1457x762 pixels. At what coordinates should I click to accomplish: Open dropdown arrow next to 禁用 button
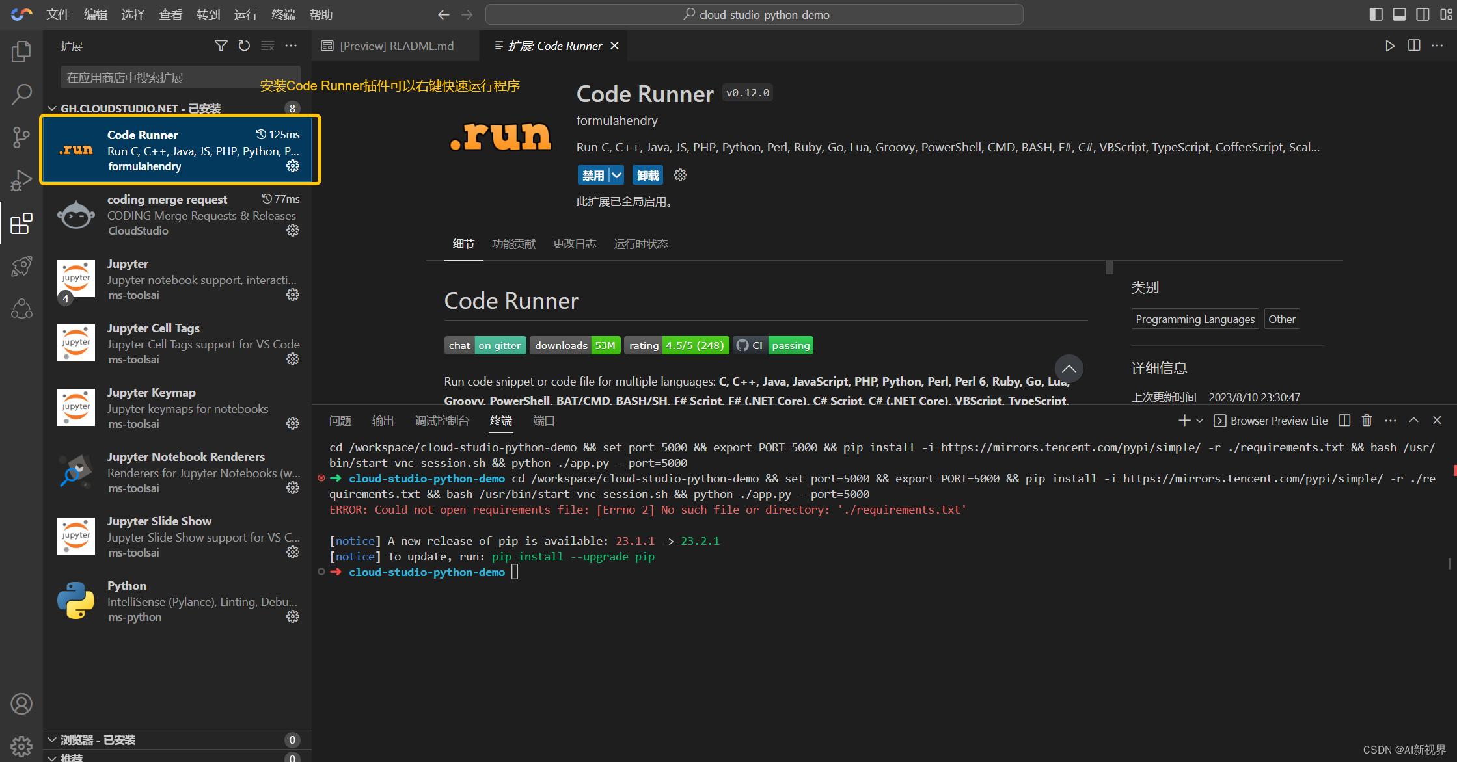click(x=616, y=175)
